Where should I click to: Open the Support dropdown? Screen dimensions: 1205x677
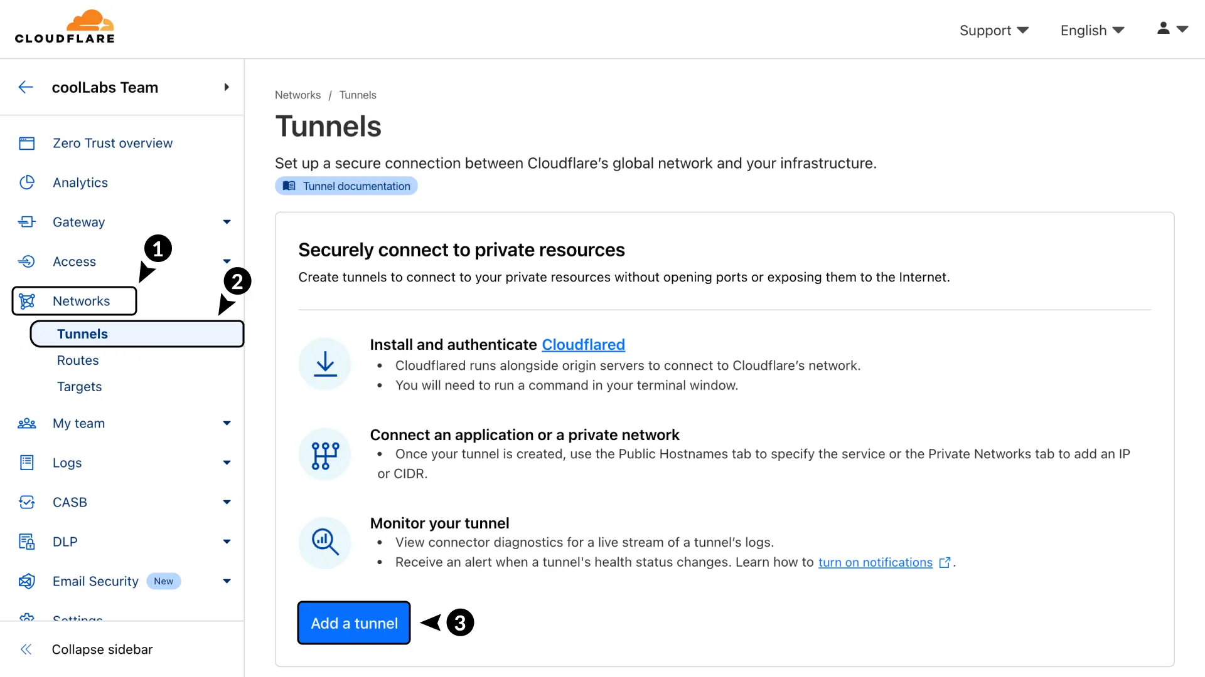[993, 30]
